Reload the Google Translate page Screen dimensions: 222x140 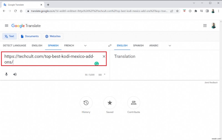(16, 11)
